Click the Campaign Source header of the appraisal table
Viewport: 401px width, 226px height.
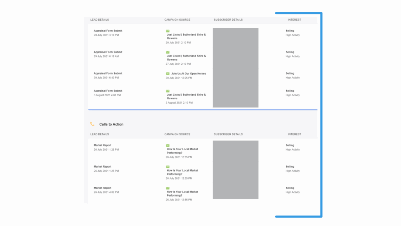177,20
